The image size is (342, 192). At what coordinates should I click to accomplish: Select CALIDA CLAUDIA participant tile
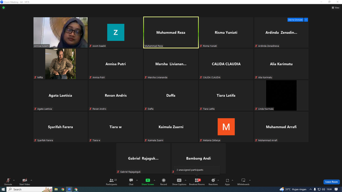[x=226, y=64]
